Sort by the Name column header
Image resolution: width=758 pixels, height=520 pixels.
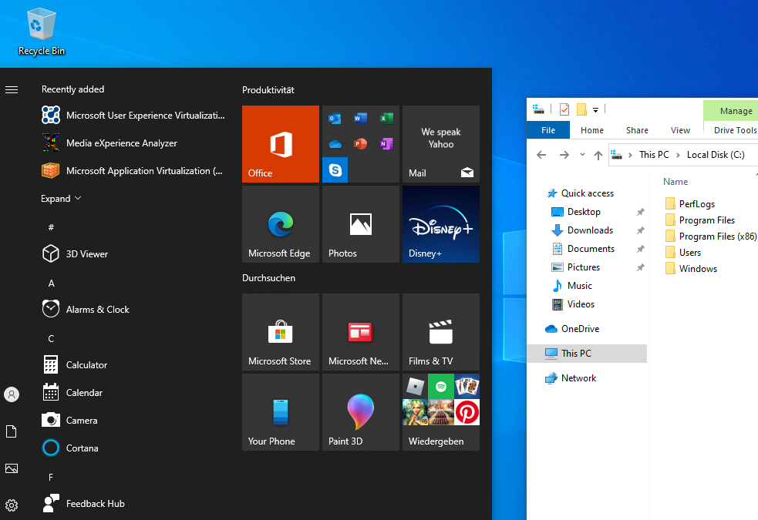coord(675,182)
